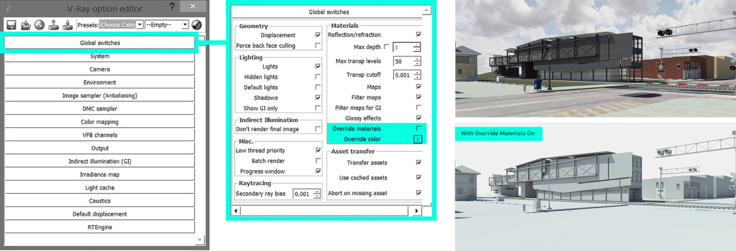This screenshot has height=251, width=736.
Task: Click the save options floppy disk icon
Action: 12,24
